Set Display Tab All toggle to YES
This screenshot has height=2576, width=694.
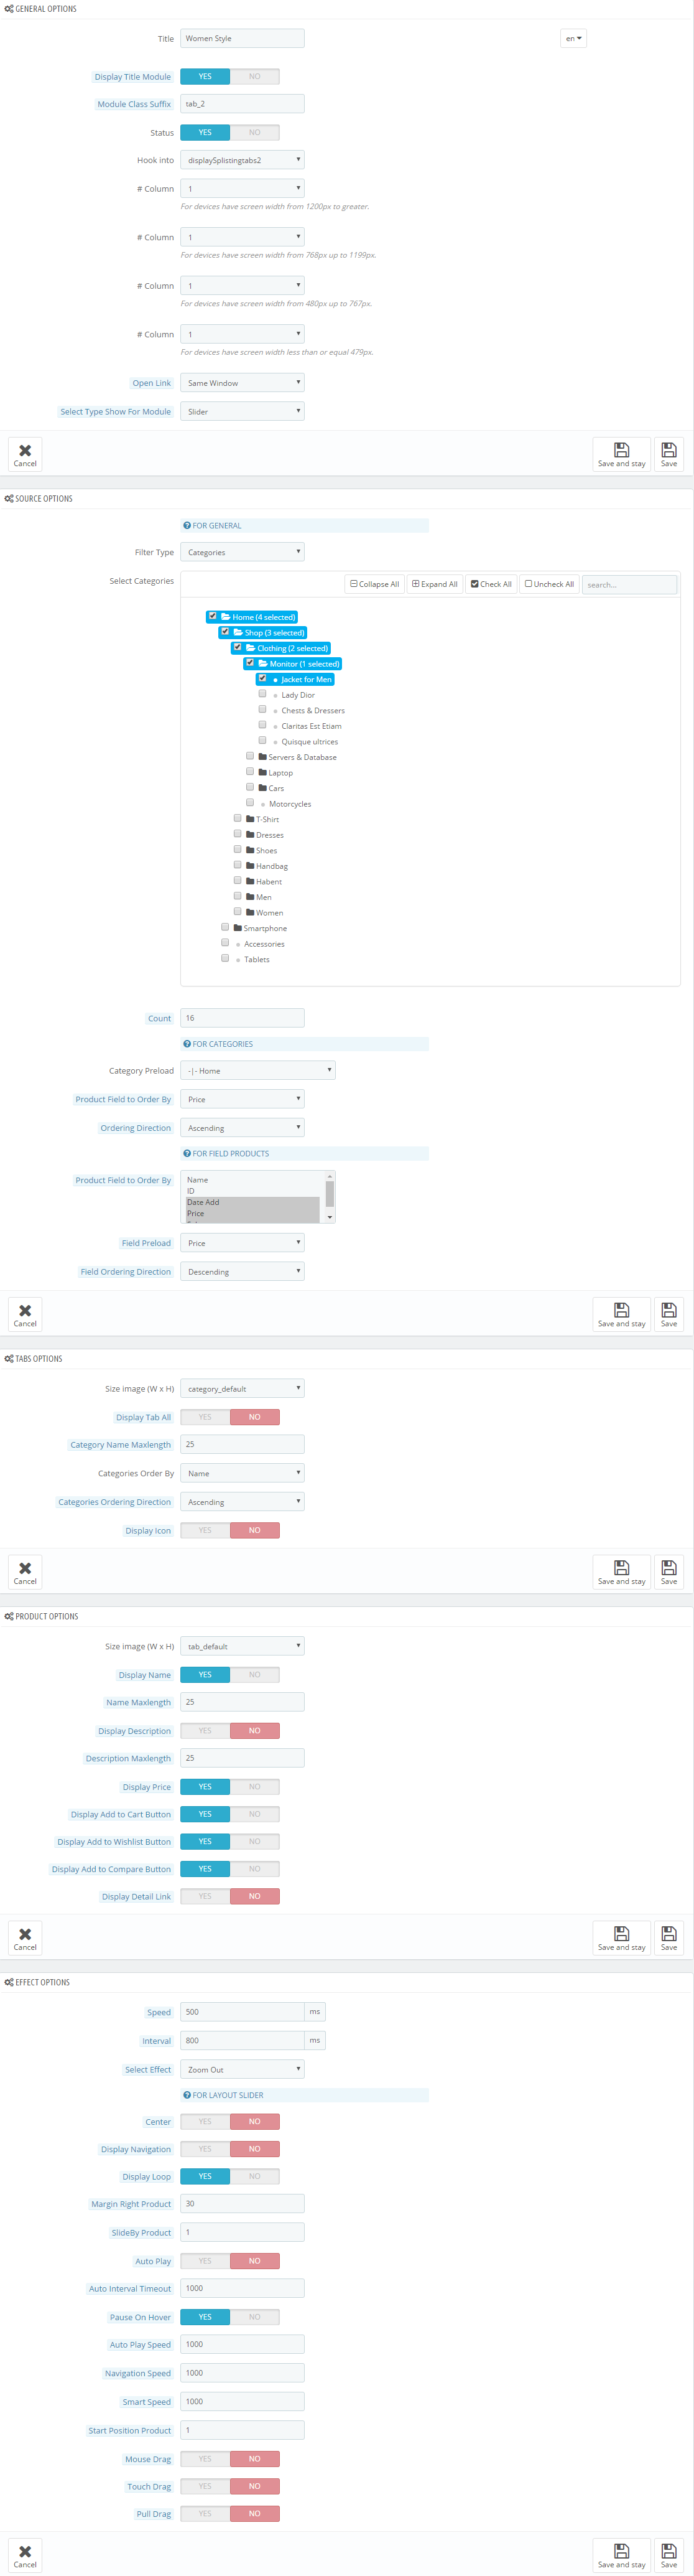pos(205,1417)
